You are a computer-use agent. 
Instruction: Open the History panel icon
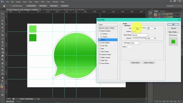click(x=151, y=13)
